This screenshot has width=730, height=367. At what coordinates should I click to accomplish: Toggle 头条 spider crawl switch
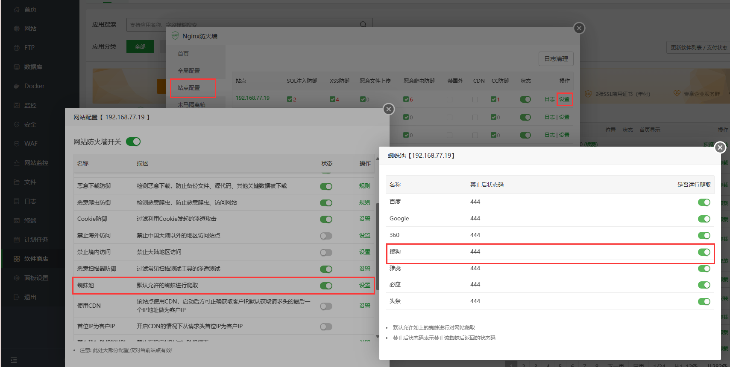704,301
